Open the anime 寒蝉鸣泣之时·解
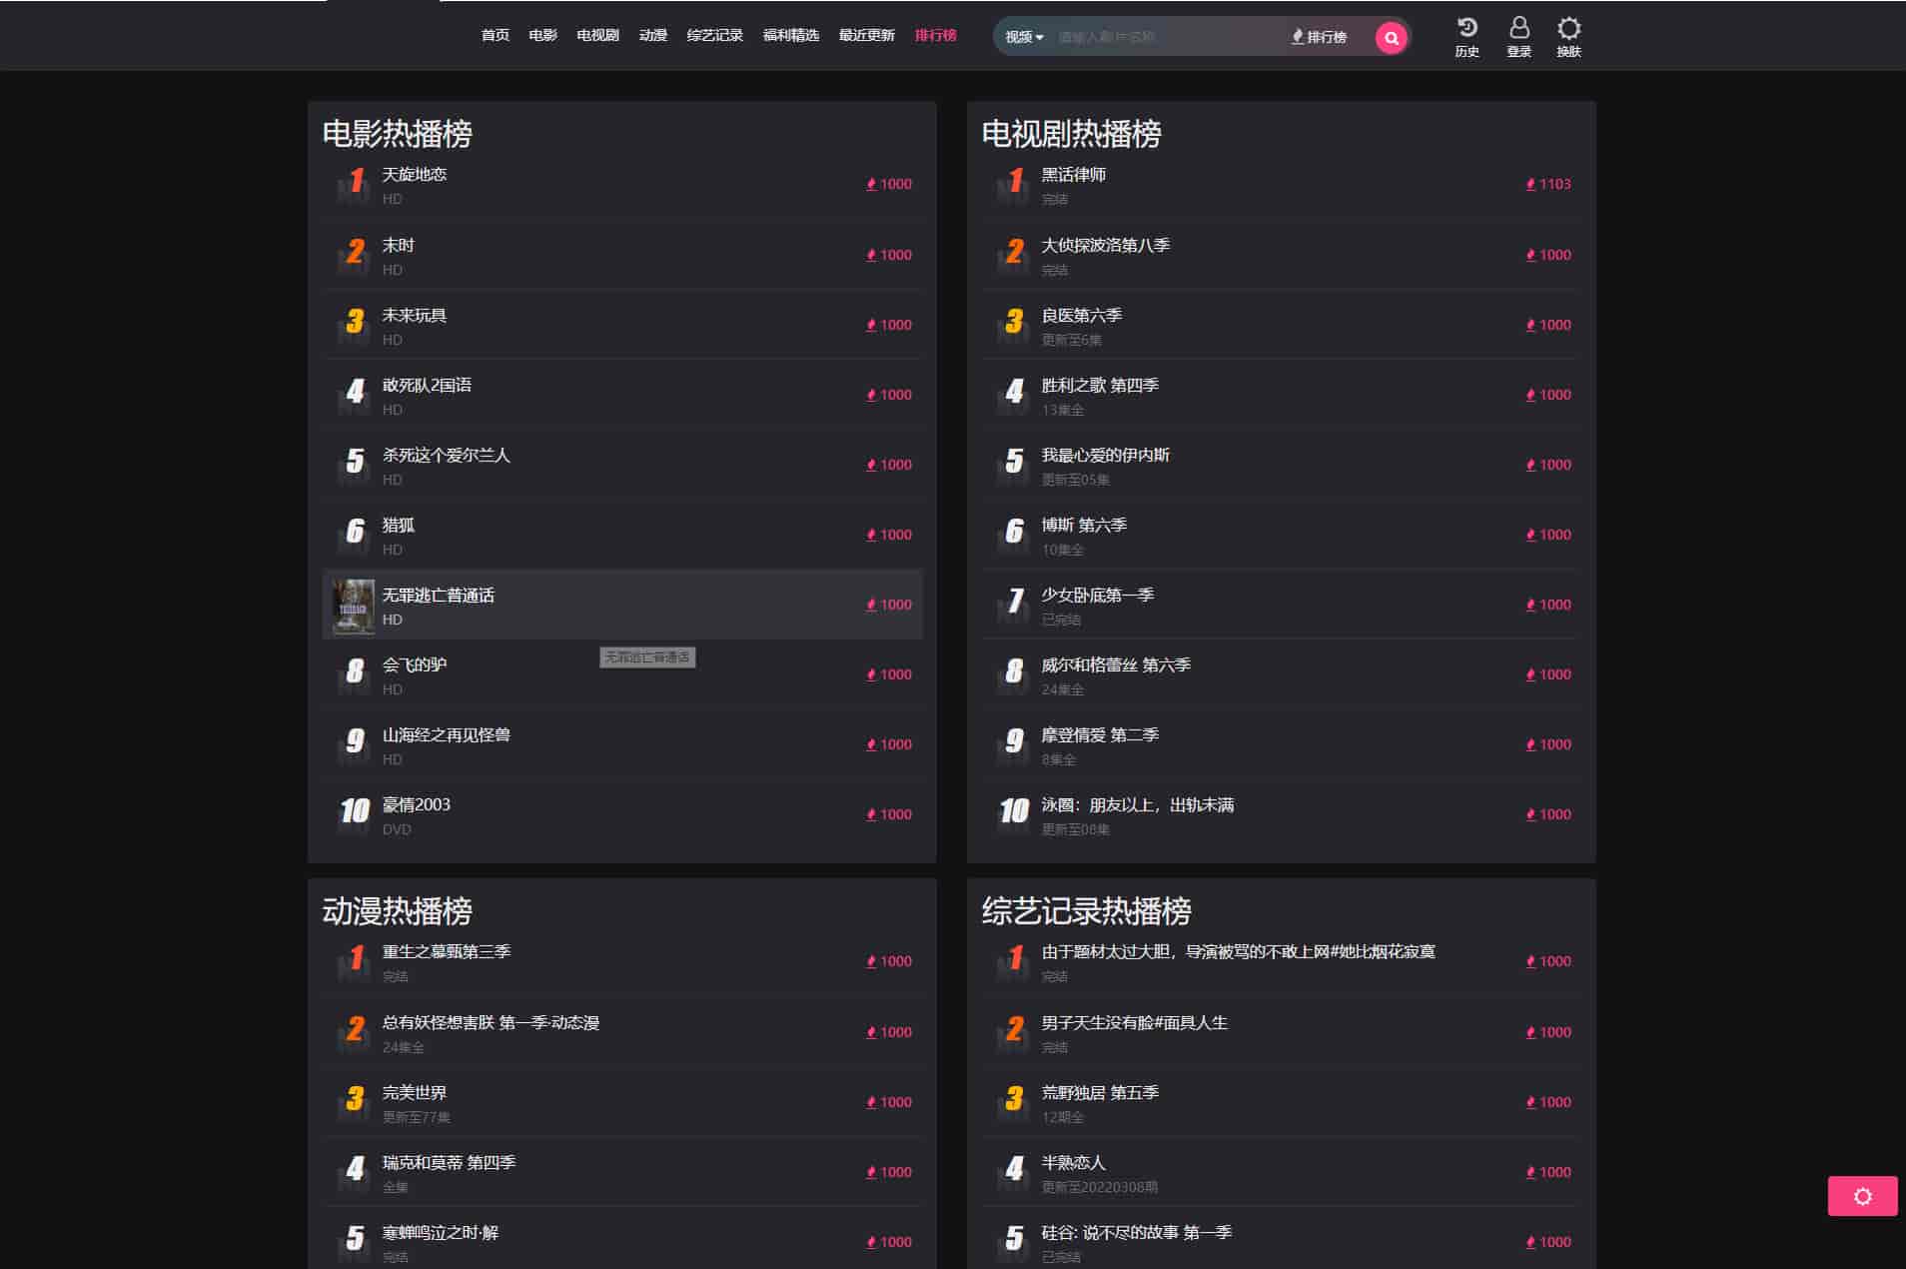This screenshot has width=1906, height=1269. [x=441, y=1232]
